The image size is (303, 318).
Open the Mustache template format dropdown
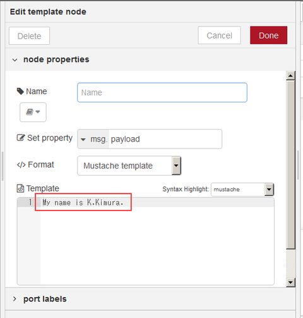pyautogui.click(x=129, y=166)
